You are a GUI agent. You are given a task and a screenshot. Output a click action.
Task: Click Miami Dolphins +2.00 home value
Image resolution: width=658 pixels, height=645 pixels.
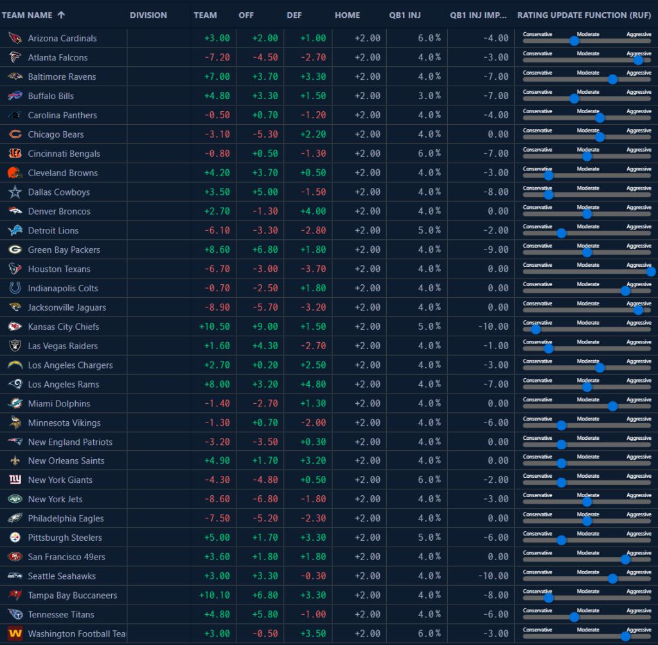(368, 404)
